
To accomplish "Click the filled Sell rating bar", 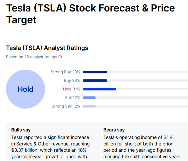I will coord(89,98).
